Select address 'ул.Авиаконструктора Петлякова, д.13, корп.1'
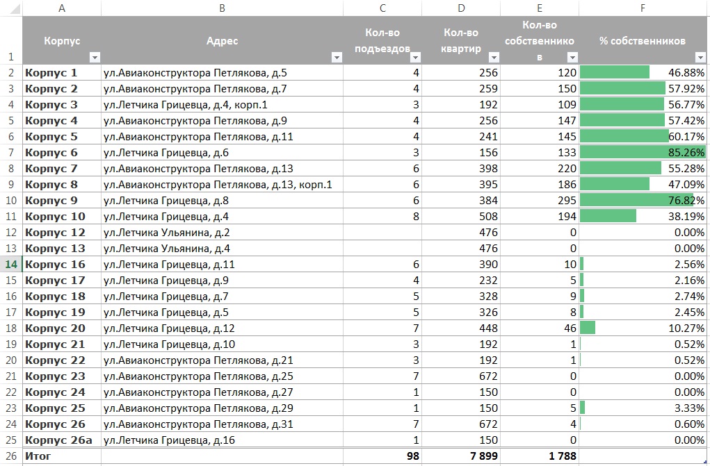 (x=222, y=185)
